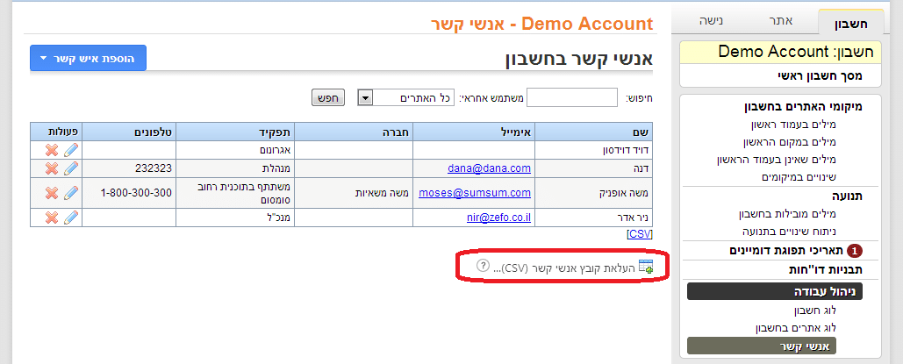The width and height of the screenshot is (903, 364).
Task: Download the [CSV] export link
Action: point(639,234)
